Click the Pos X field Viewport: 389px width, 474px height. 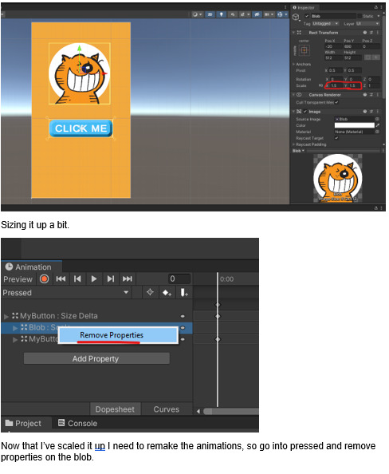point(333,46)
